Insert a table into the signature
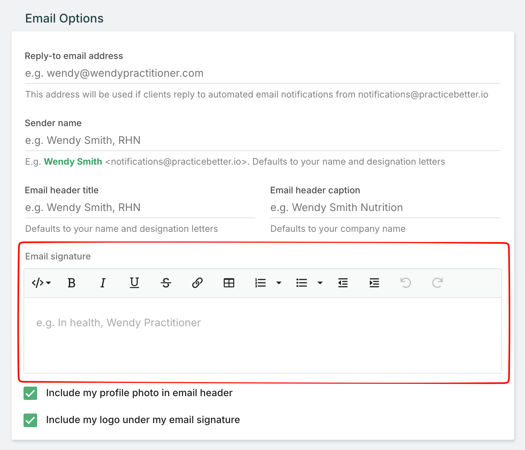The width and height of the screenshot is (525, 450). [x=229, y=283]
